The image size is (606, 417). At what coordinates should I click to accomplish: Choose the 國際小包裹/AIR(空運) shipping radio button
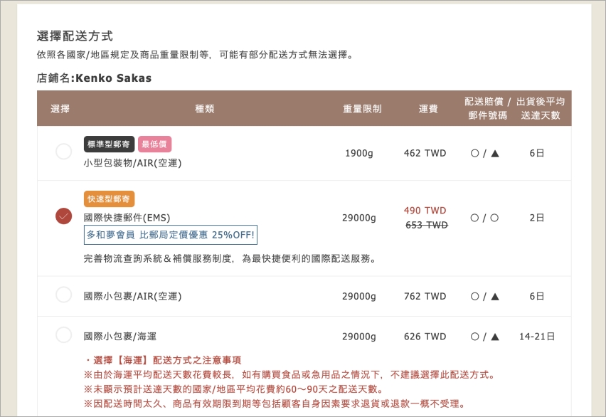tap(63, 295)
